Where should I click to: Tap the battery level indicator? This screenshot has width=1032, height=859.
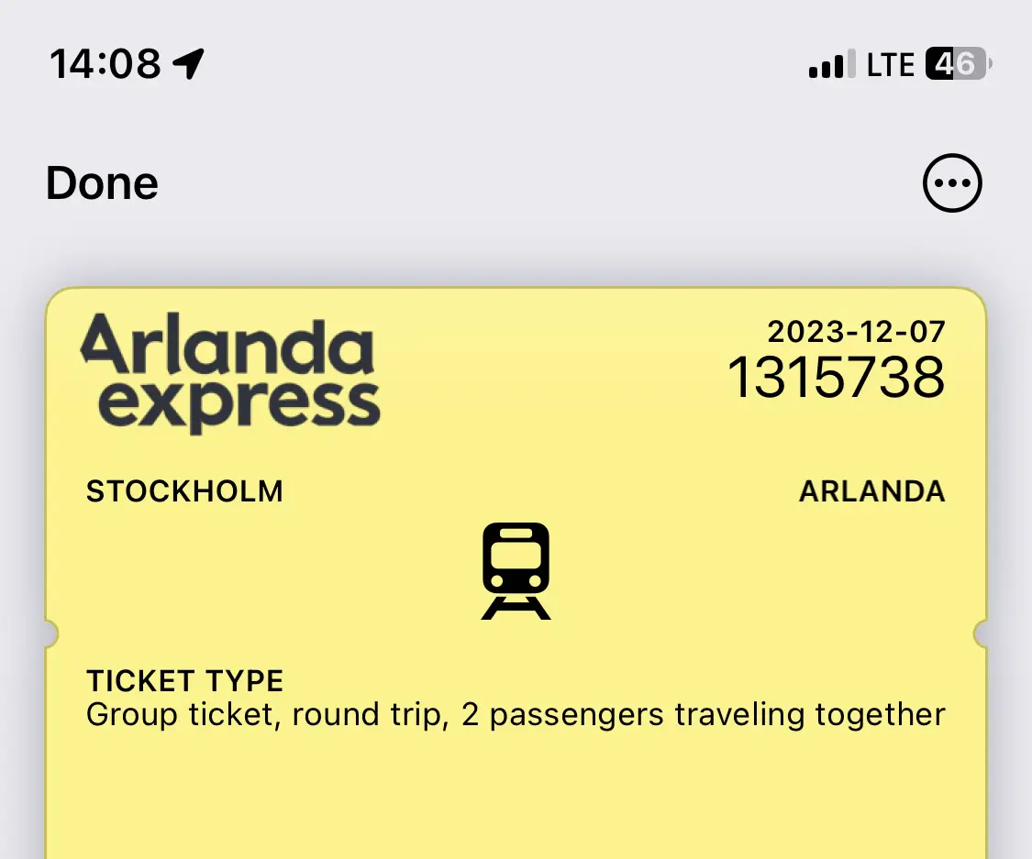click(957, 64)
